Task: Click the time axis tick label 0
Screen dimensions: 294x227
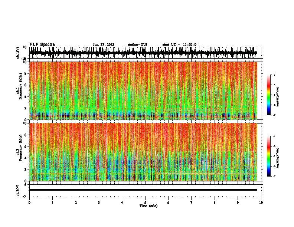Action: coord(29,203)
